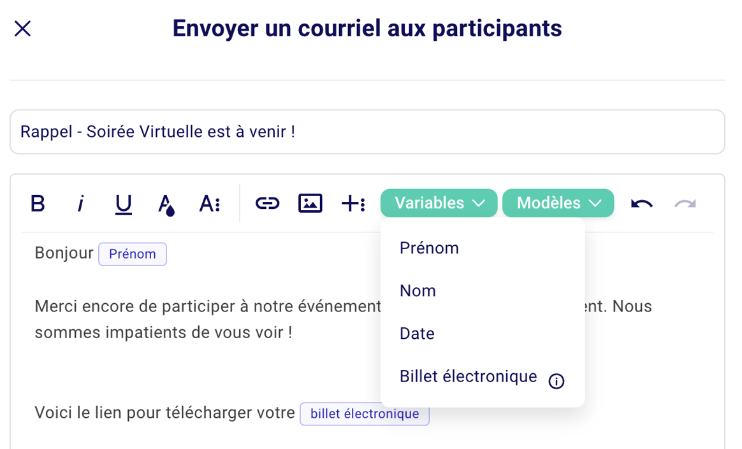Toggle bold formatting
742x449 pixels.
(37, 203)
